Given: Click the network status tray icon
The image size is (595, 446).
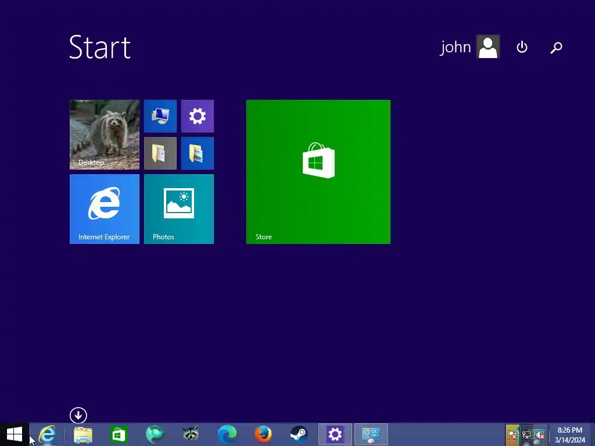Looking at the screenshot, I should pos(526,435).
